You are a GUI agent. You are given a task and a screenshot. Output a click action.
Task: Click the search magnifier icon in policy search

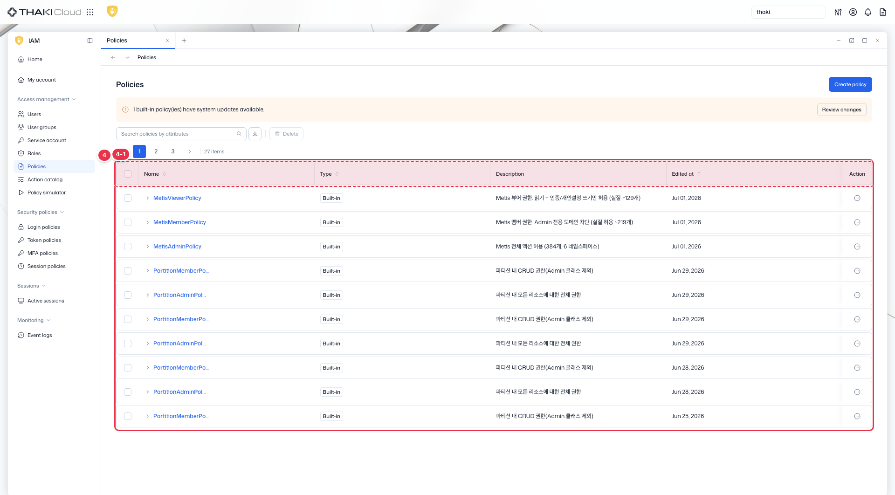(x=239, y=134)
